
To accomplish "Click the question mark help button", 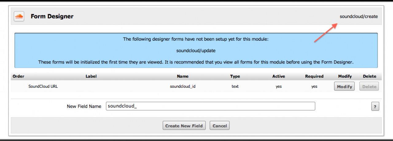I will 375,106.
